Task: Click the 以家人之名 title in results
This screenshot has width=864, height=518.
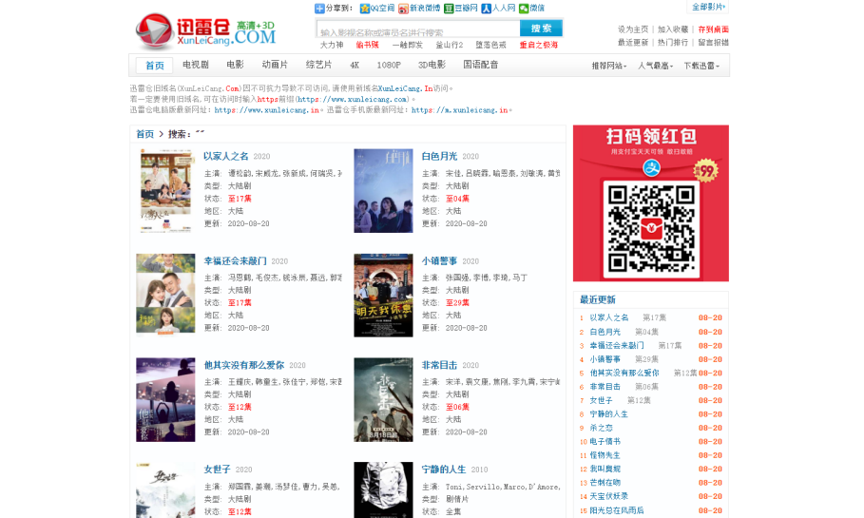Action: [226, 157]
